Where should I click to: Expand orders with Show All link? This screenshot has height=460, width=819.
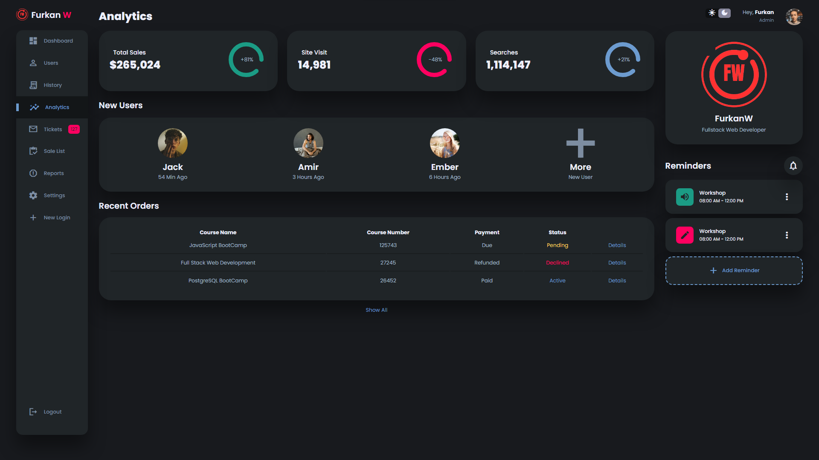click(376, 310)
